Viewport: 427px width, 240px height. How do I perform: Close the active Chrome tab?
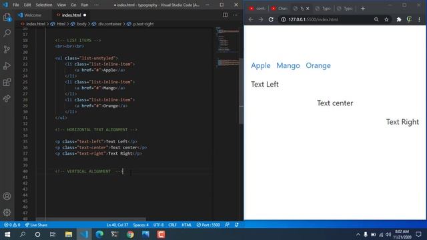308,9
